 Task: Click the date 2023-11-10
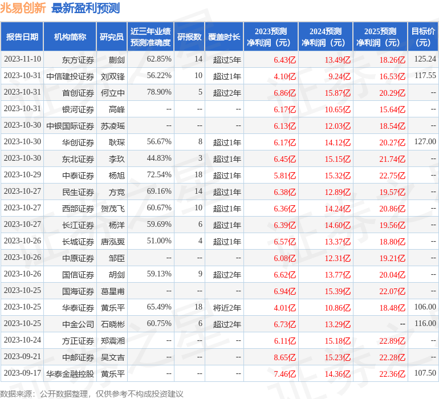coord(22,59)
